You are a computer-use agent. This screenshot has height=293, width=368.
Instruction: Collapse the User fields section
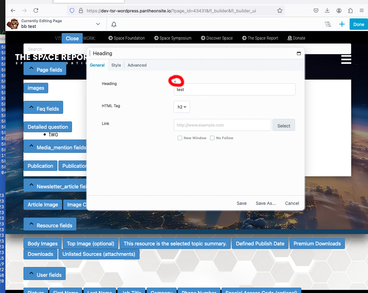tap(45, 274)
